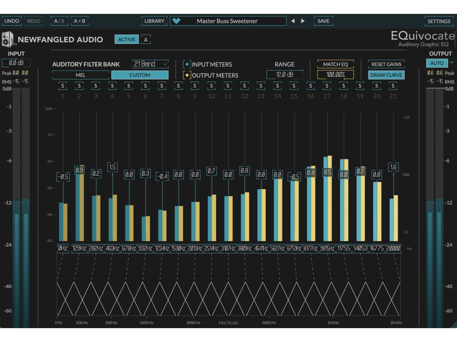
Task: Click the Range 12.0 dB value field
Action: tap(284, 75)
